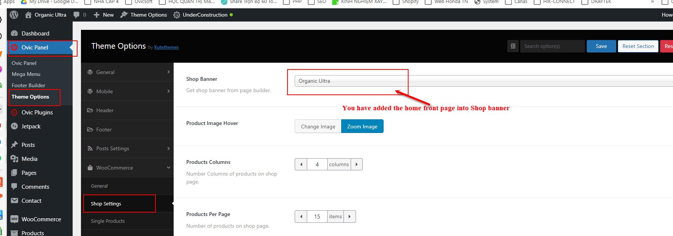Show more bookmarks with the chevron
The image size is (673, 236).
[652, 2]
